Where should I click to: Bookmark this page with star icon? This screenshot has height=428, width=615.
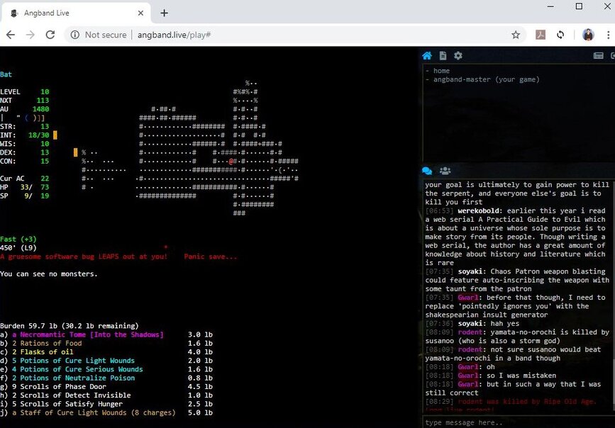tap(516, 35)
